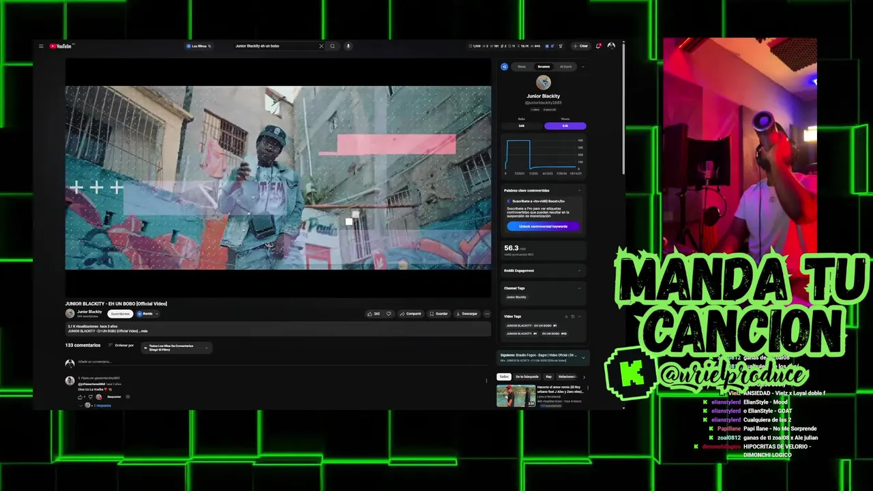The height and width of the screenshot is (491, 873).
Task: Start voice search with microphone icon
Action: pyautogui.click(x=348, y=46)
